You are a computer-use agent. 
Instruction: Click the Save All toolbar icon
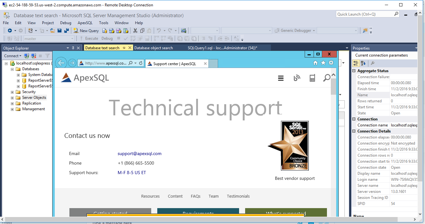[66, 31]
